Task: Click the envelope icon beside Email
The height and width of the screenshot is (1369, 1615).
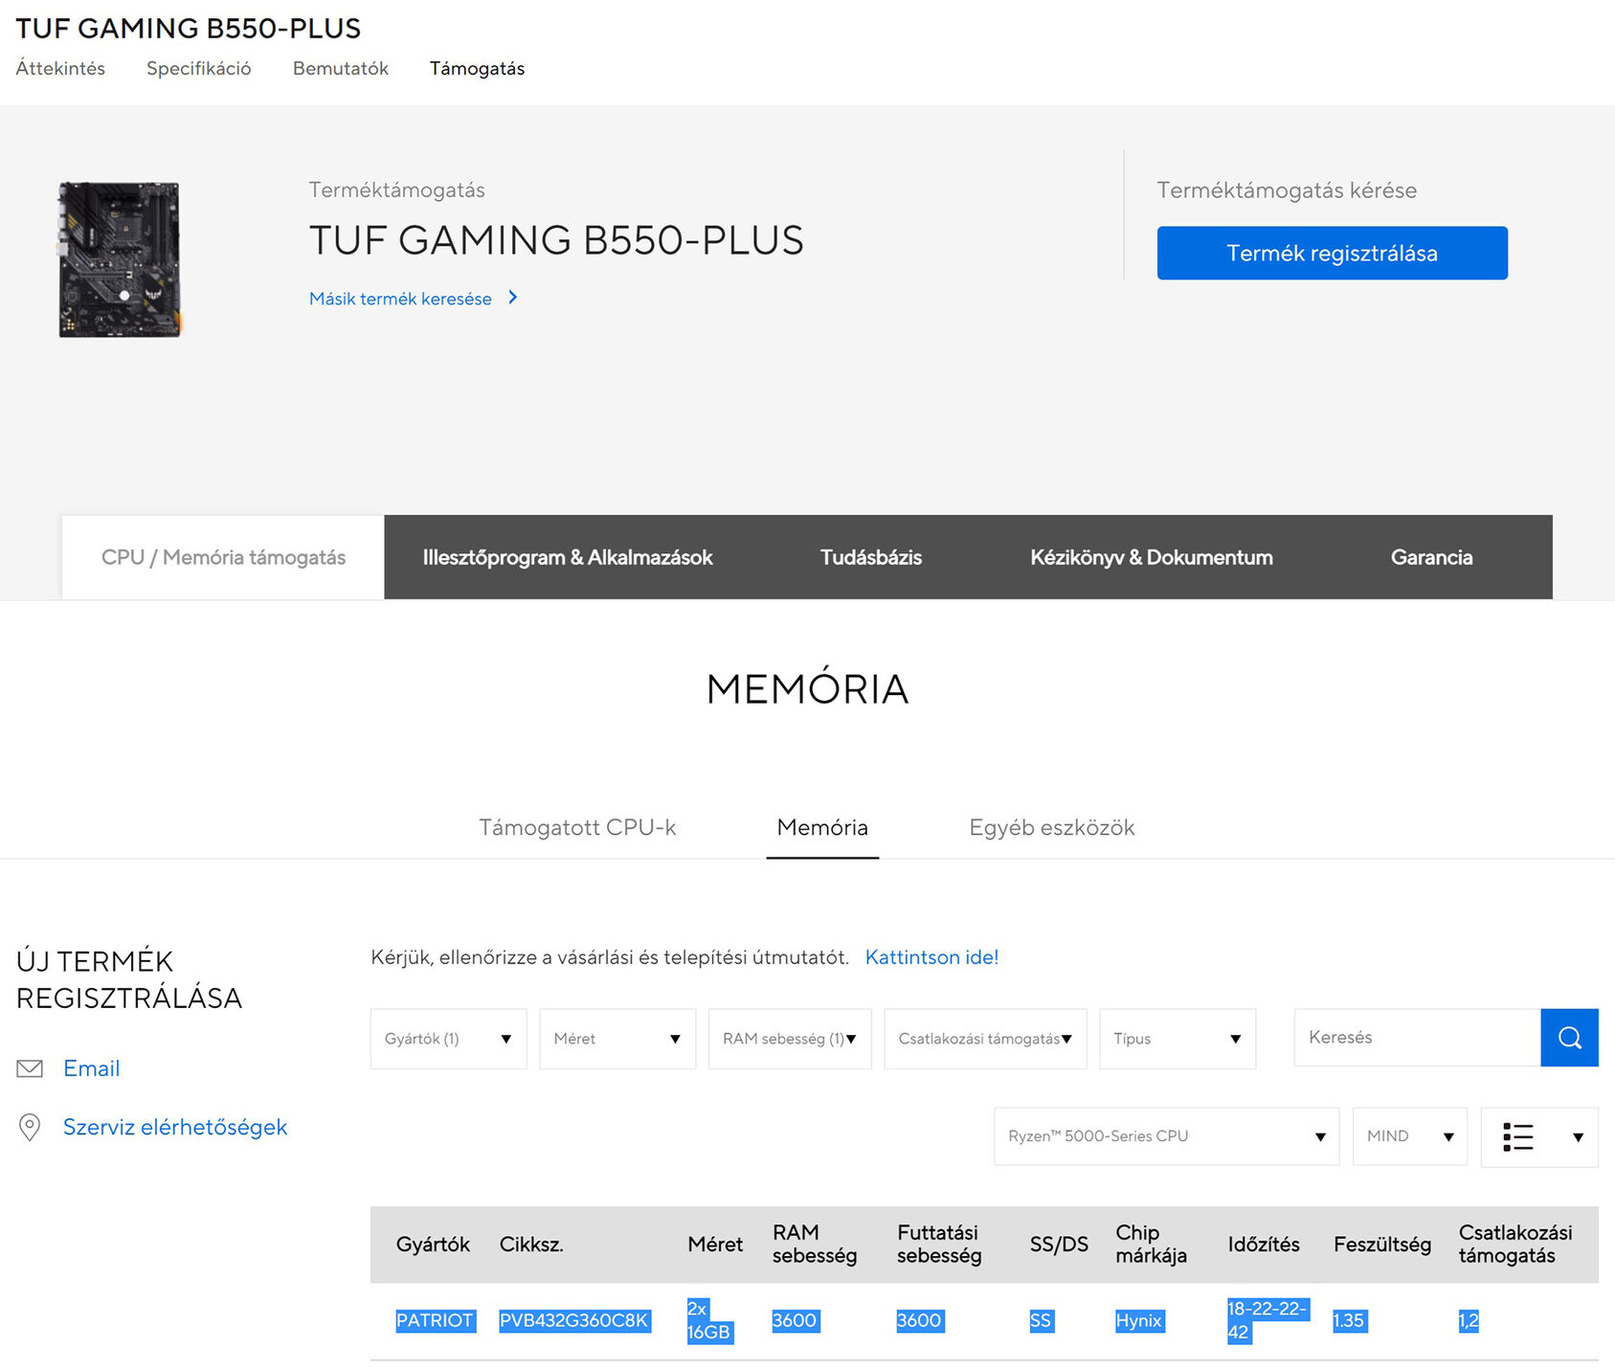Action: pos(30,1068)
